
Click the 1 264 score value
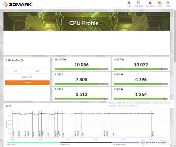(x=141, y=94)
